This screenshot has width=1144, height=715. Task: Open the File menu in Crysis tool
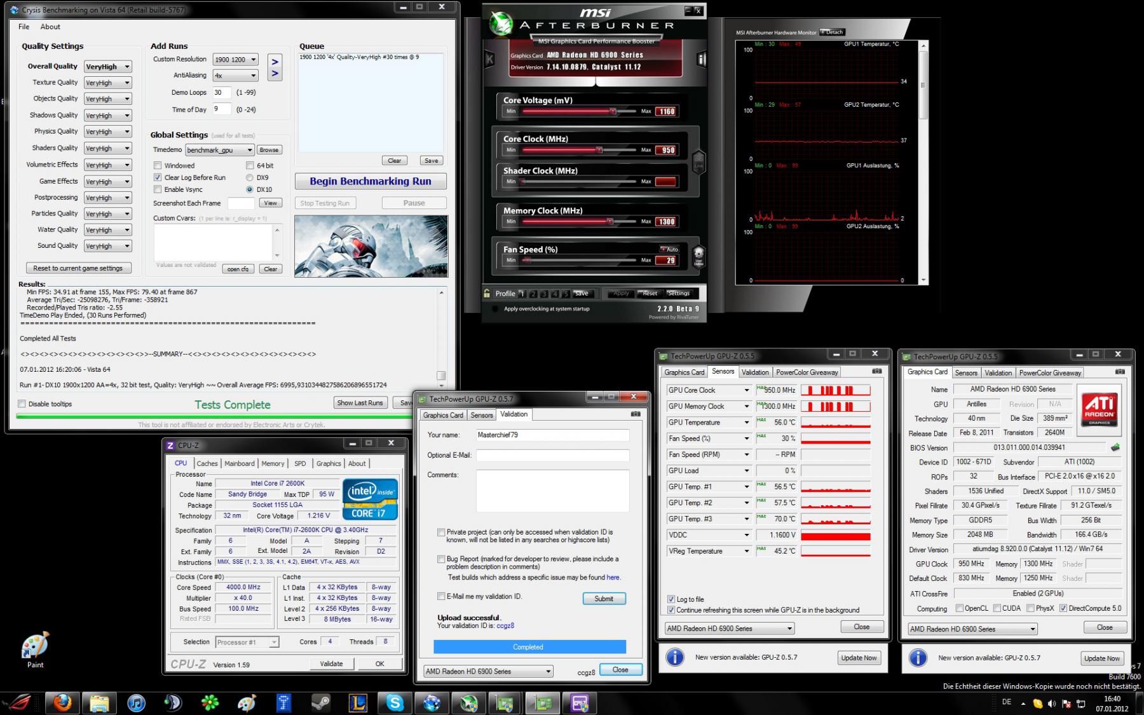coord(24,27)
